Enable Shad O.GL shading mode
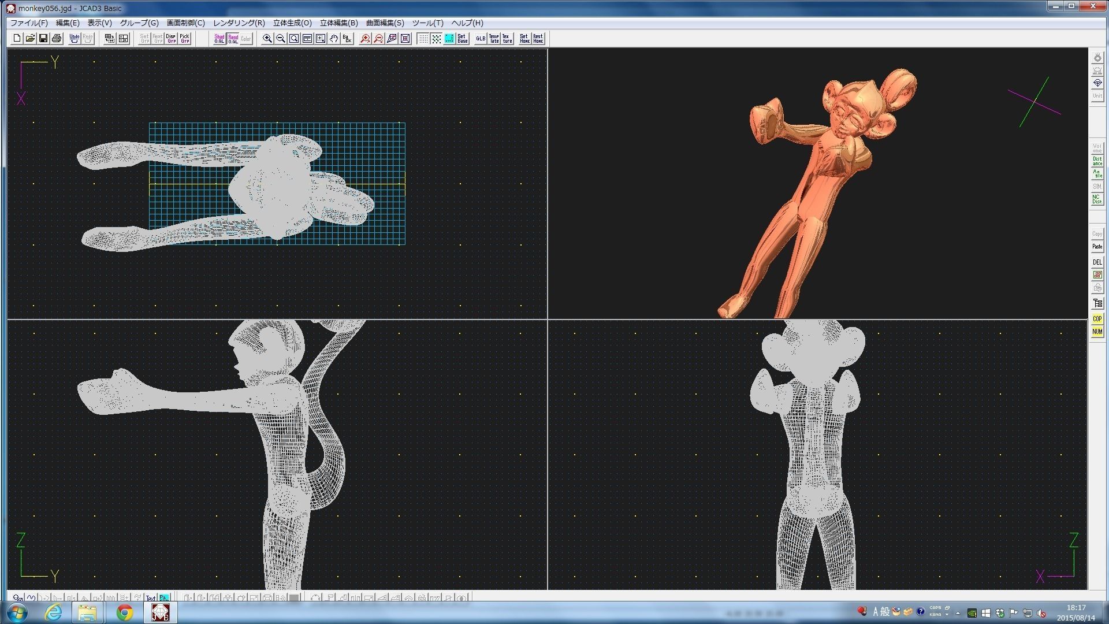This screenshot has height=624, width=1109. [x=219, y=39]
